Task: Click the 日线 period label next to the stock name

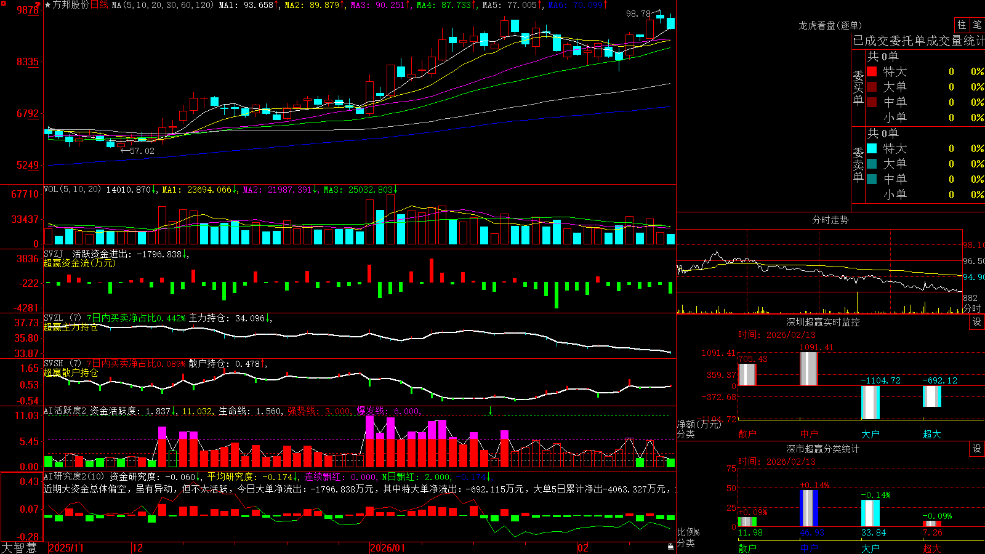Action: tap(99, 5)
